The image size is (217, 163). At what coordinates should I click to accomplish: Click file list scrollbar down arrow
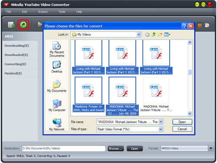click(190, 113)
